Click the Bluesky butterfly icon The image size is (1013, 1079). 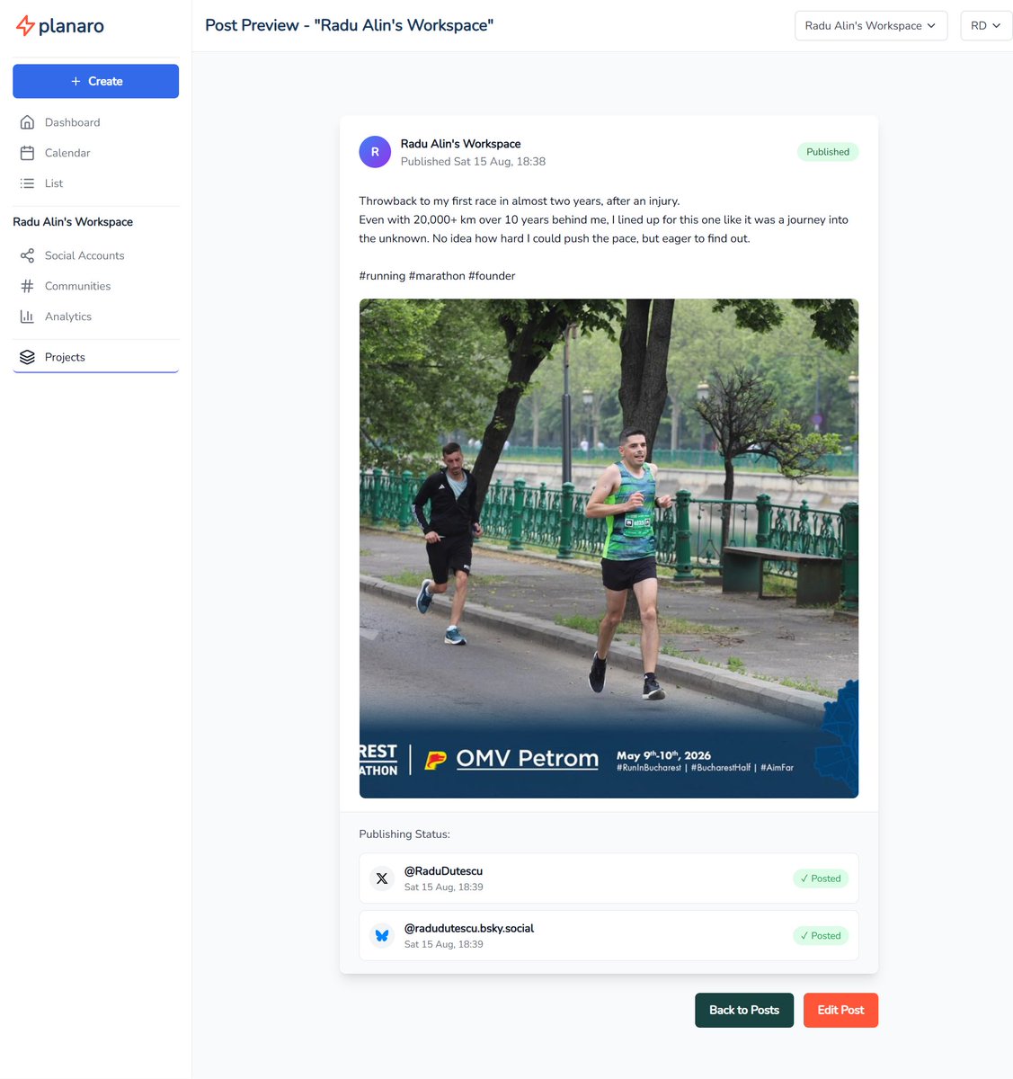[x=382, y=935]
